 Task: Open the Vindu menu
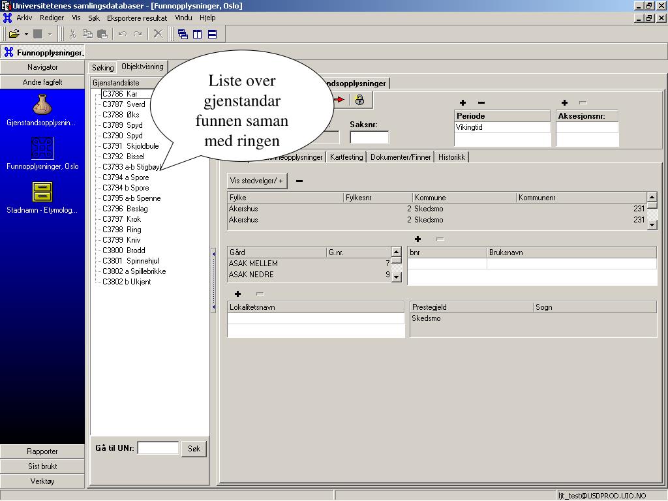(183, 18)
